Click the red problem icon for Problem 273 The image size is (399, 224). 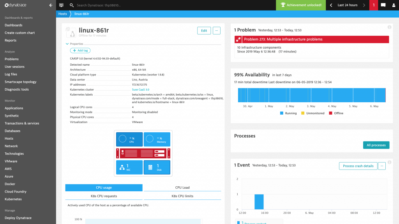(x=238, y=39)
